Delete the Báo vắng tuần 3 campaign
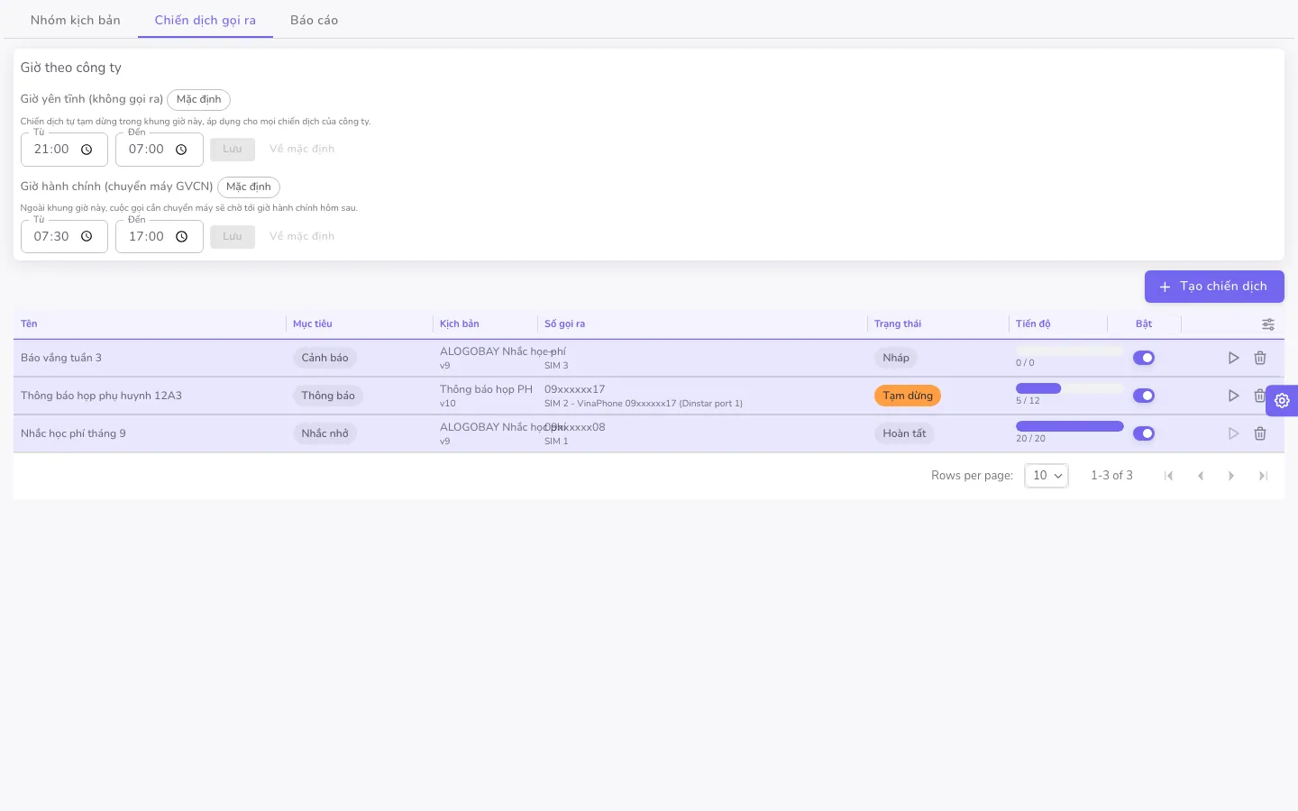This screenshot has height=811, width=1298. [1260, 358]
